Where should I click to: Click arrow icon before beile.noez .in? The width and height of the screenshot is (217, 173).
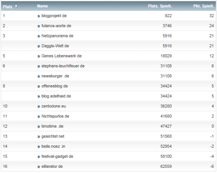pyautogui.click(x=39, y=147)
